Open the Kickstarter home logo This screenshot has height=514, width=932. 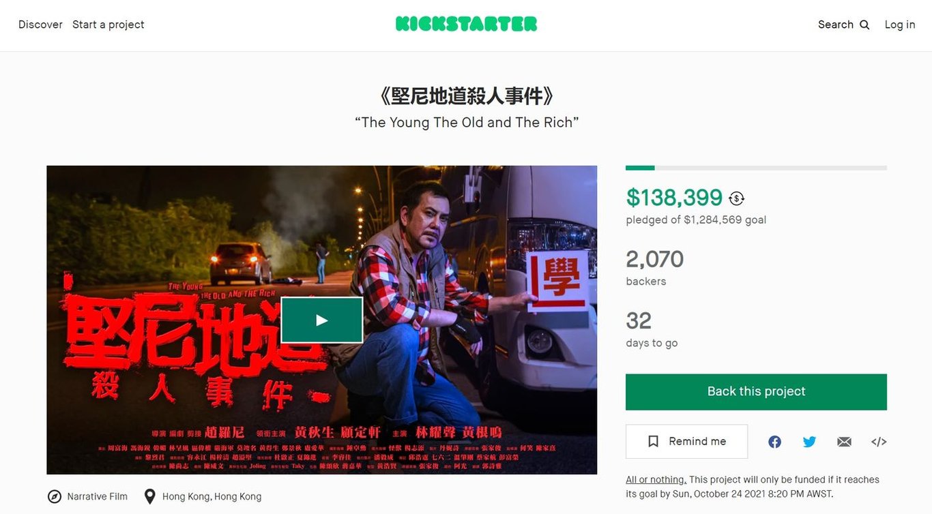pos(466,25)
